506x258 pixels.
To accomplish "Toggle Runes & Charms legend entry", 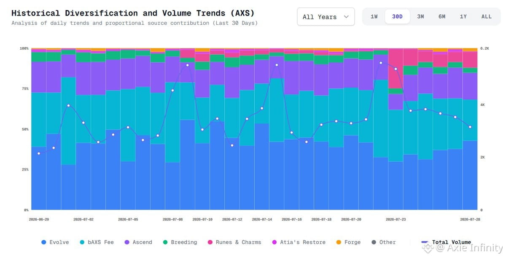I will pos(234,242).
